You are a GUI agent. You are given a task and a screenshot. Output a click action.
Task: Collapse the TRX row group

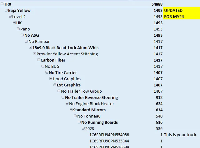point(2,4)
